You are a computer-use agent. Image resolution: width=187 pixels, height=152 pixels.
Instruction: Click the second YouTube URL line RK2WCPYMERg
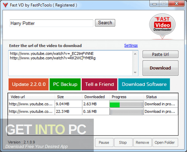pos(53,58)
